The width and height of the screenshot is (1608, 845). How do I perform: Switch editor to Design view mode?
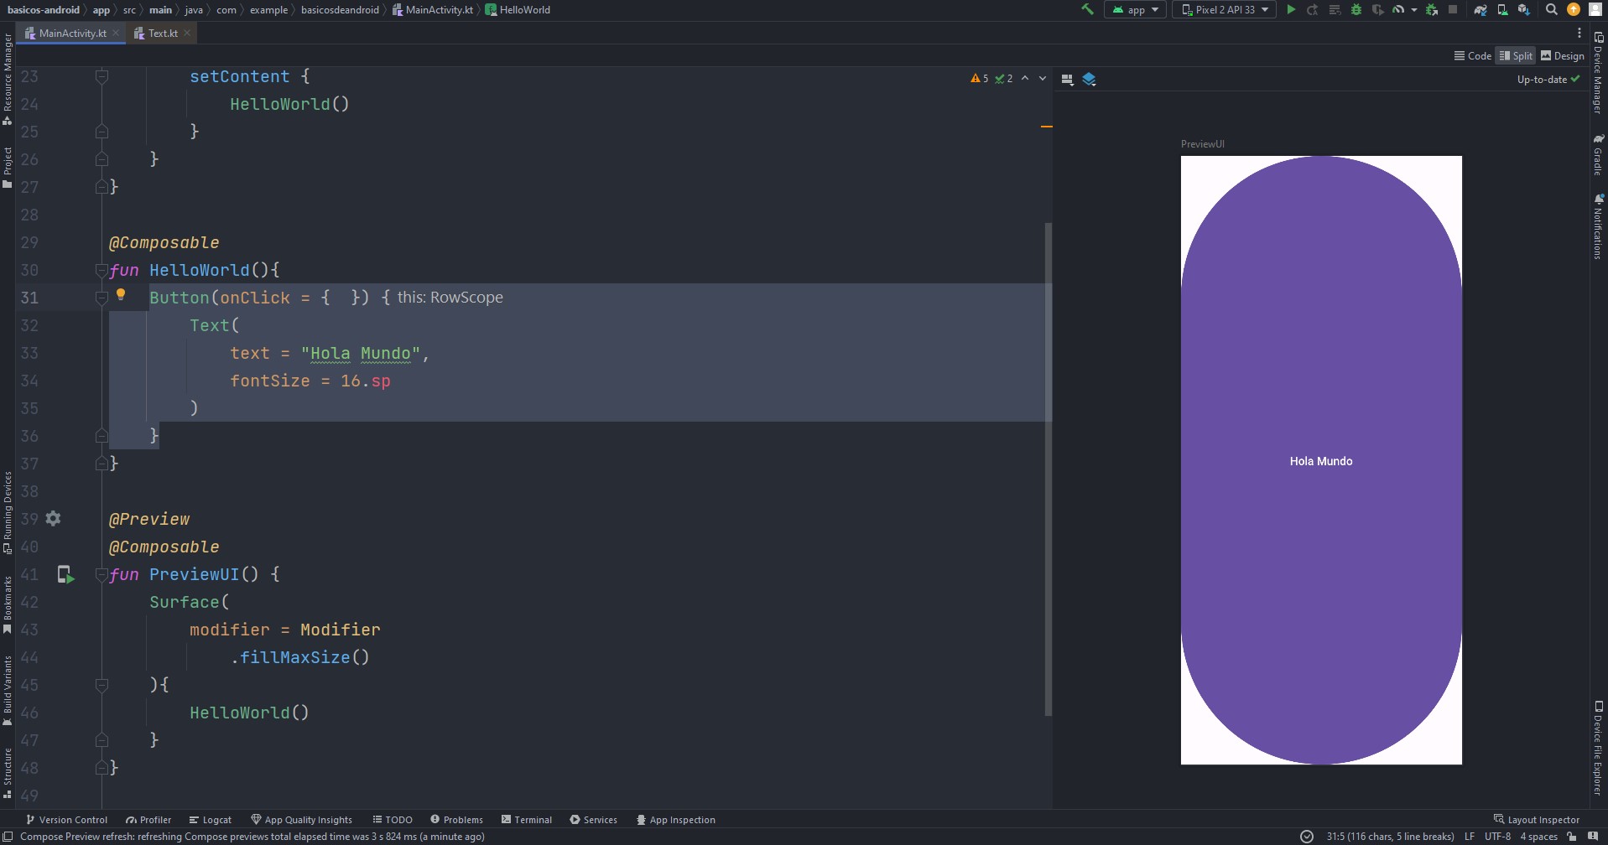1562,56
